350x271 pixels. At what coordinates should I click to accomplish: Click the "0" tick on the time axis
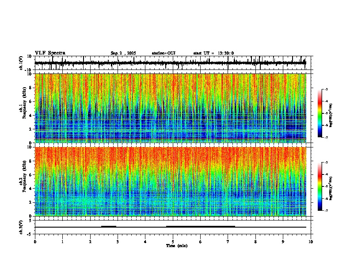coord(35,242)
